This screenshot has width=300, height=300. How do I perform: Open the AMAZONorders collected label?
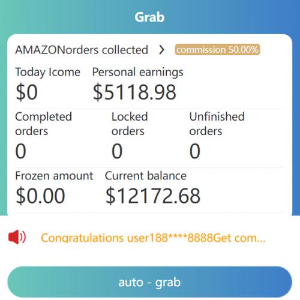click(82, 50)
